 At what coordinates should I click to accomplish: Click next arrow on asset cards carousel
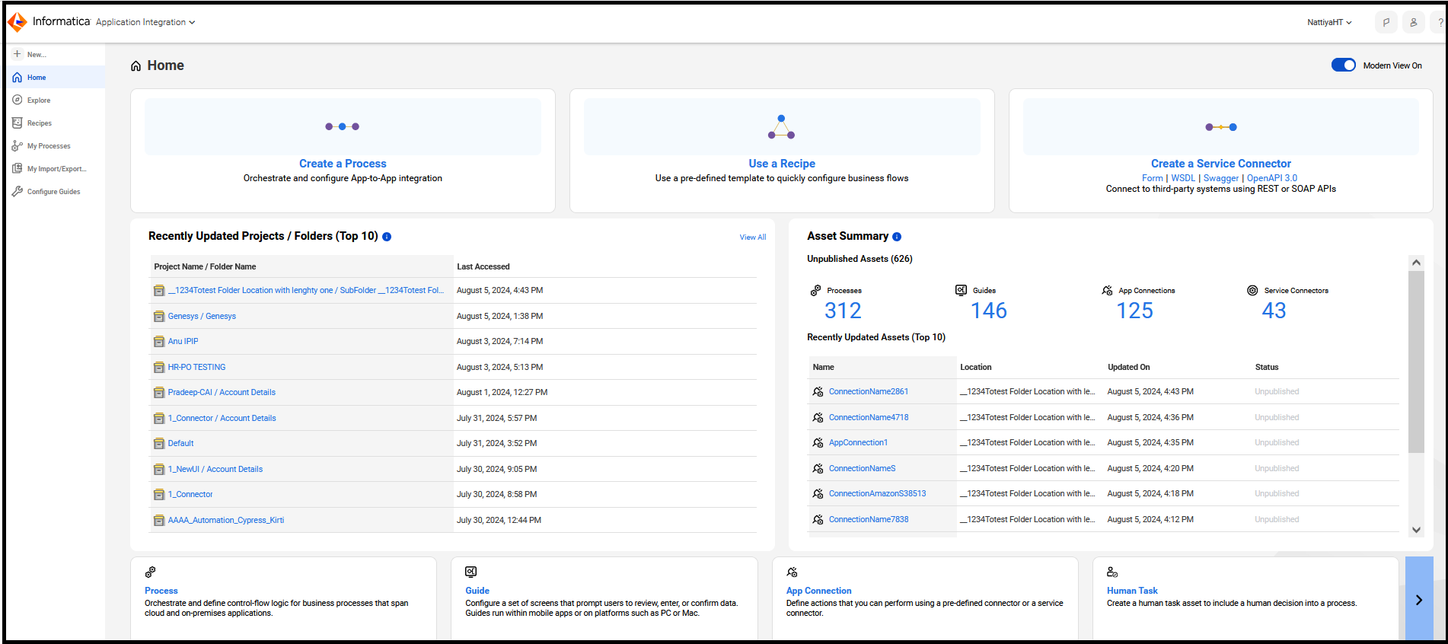click(x=1419, y=600)
